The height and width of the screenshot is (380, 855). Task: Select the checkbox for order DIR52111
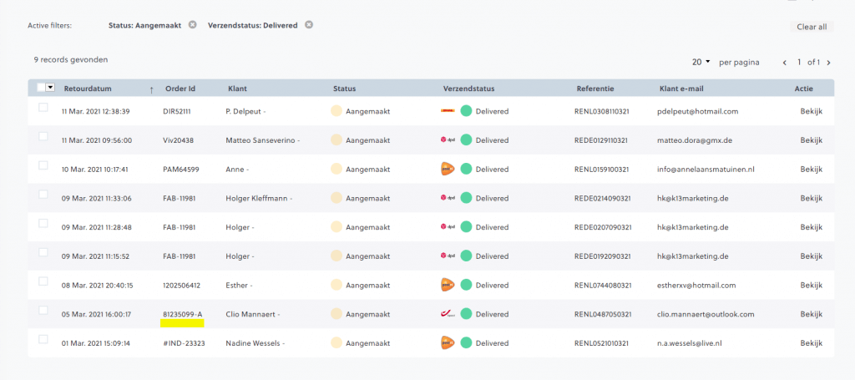[x=43, y=108]
